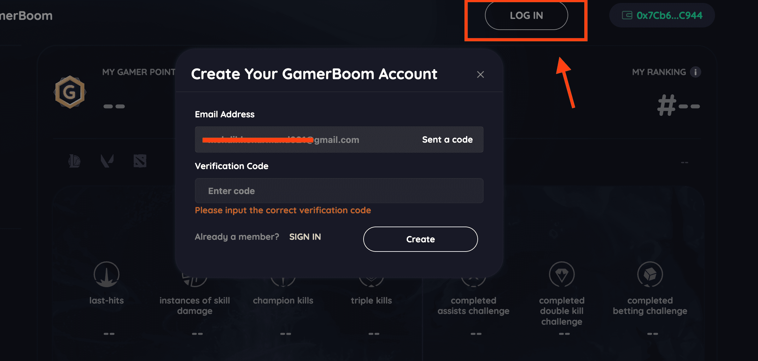Click the SIGN IN link

[x=305, y=237]
